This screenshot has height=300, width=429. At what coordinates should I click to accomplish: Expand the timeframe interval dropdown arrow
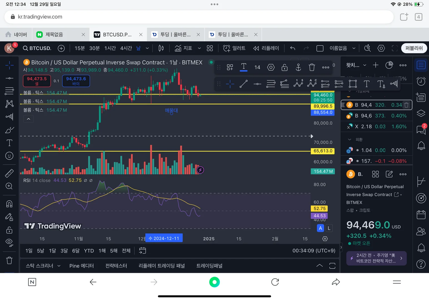[147, 48]
